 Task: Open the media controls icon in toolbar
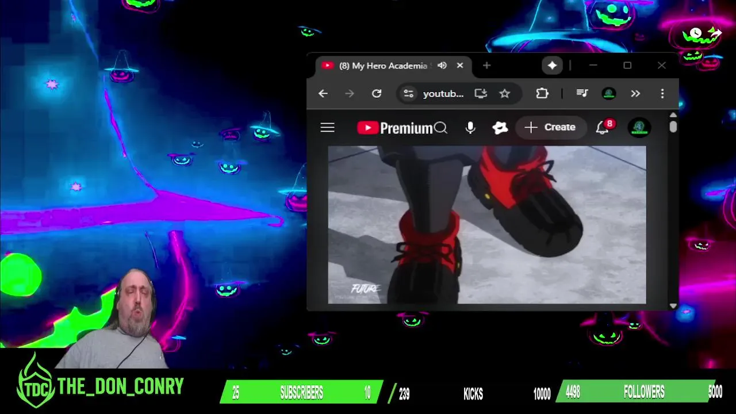point(582,93)
